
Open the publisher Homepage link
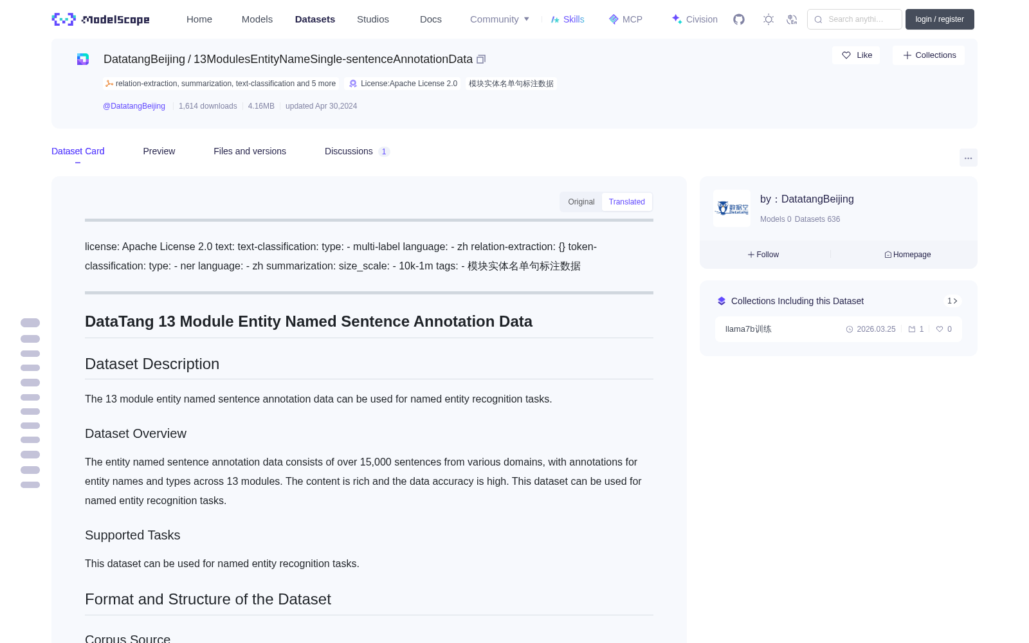coord(907,255)
